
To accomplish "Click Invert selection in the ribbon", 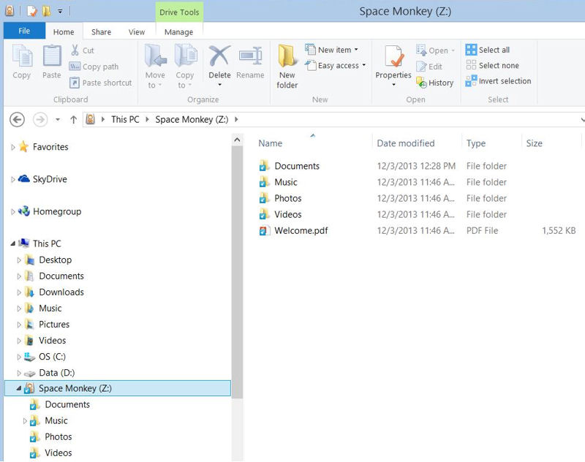I will [498, 81].
